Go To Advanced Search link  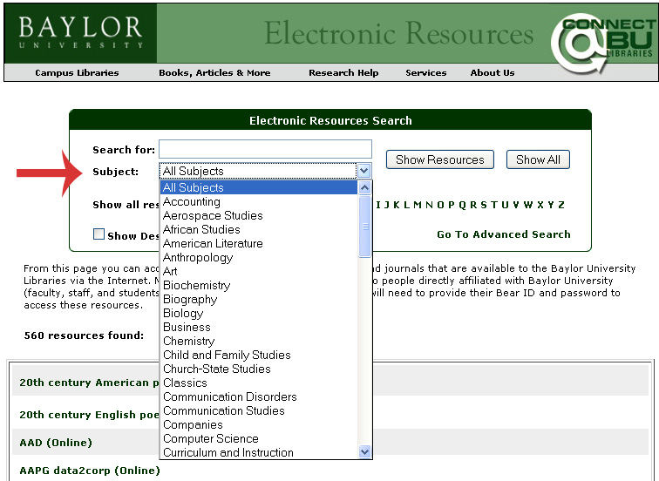tap(503, 234)
